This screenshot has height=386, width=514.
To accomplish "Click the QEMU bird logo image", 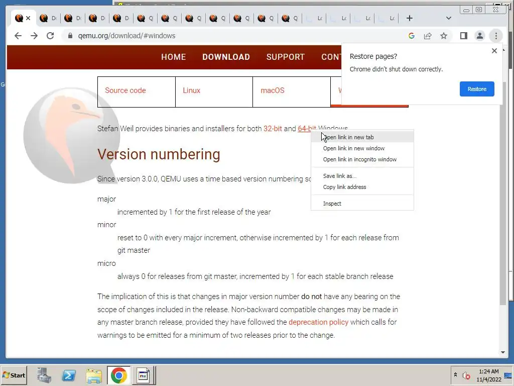I will click(72, 135).
